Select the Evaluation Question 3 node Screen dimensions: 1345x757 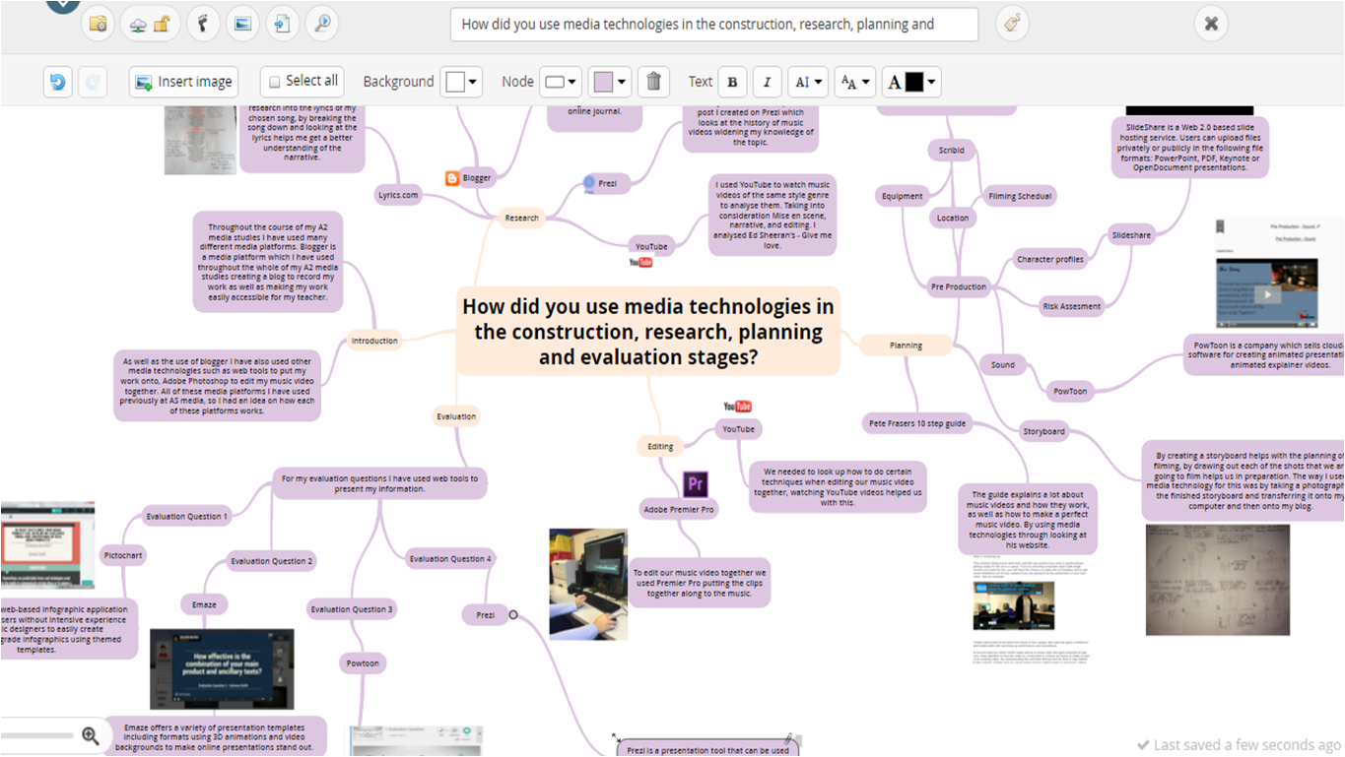point(352,609)
